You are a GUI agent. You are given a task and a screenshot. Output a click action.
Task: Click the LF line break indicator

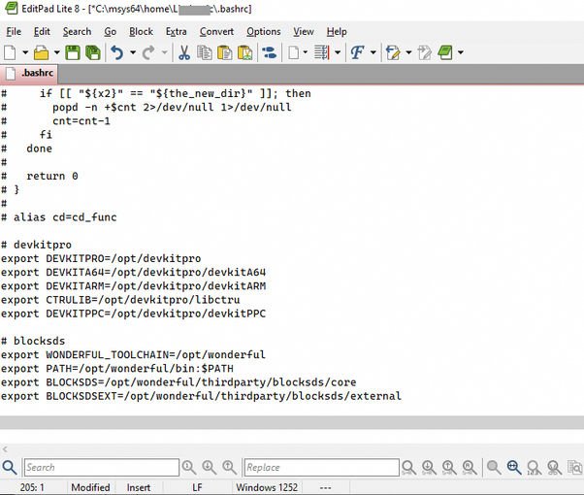click(197, 487)
